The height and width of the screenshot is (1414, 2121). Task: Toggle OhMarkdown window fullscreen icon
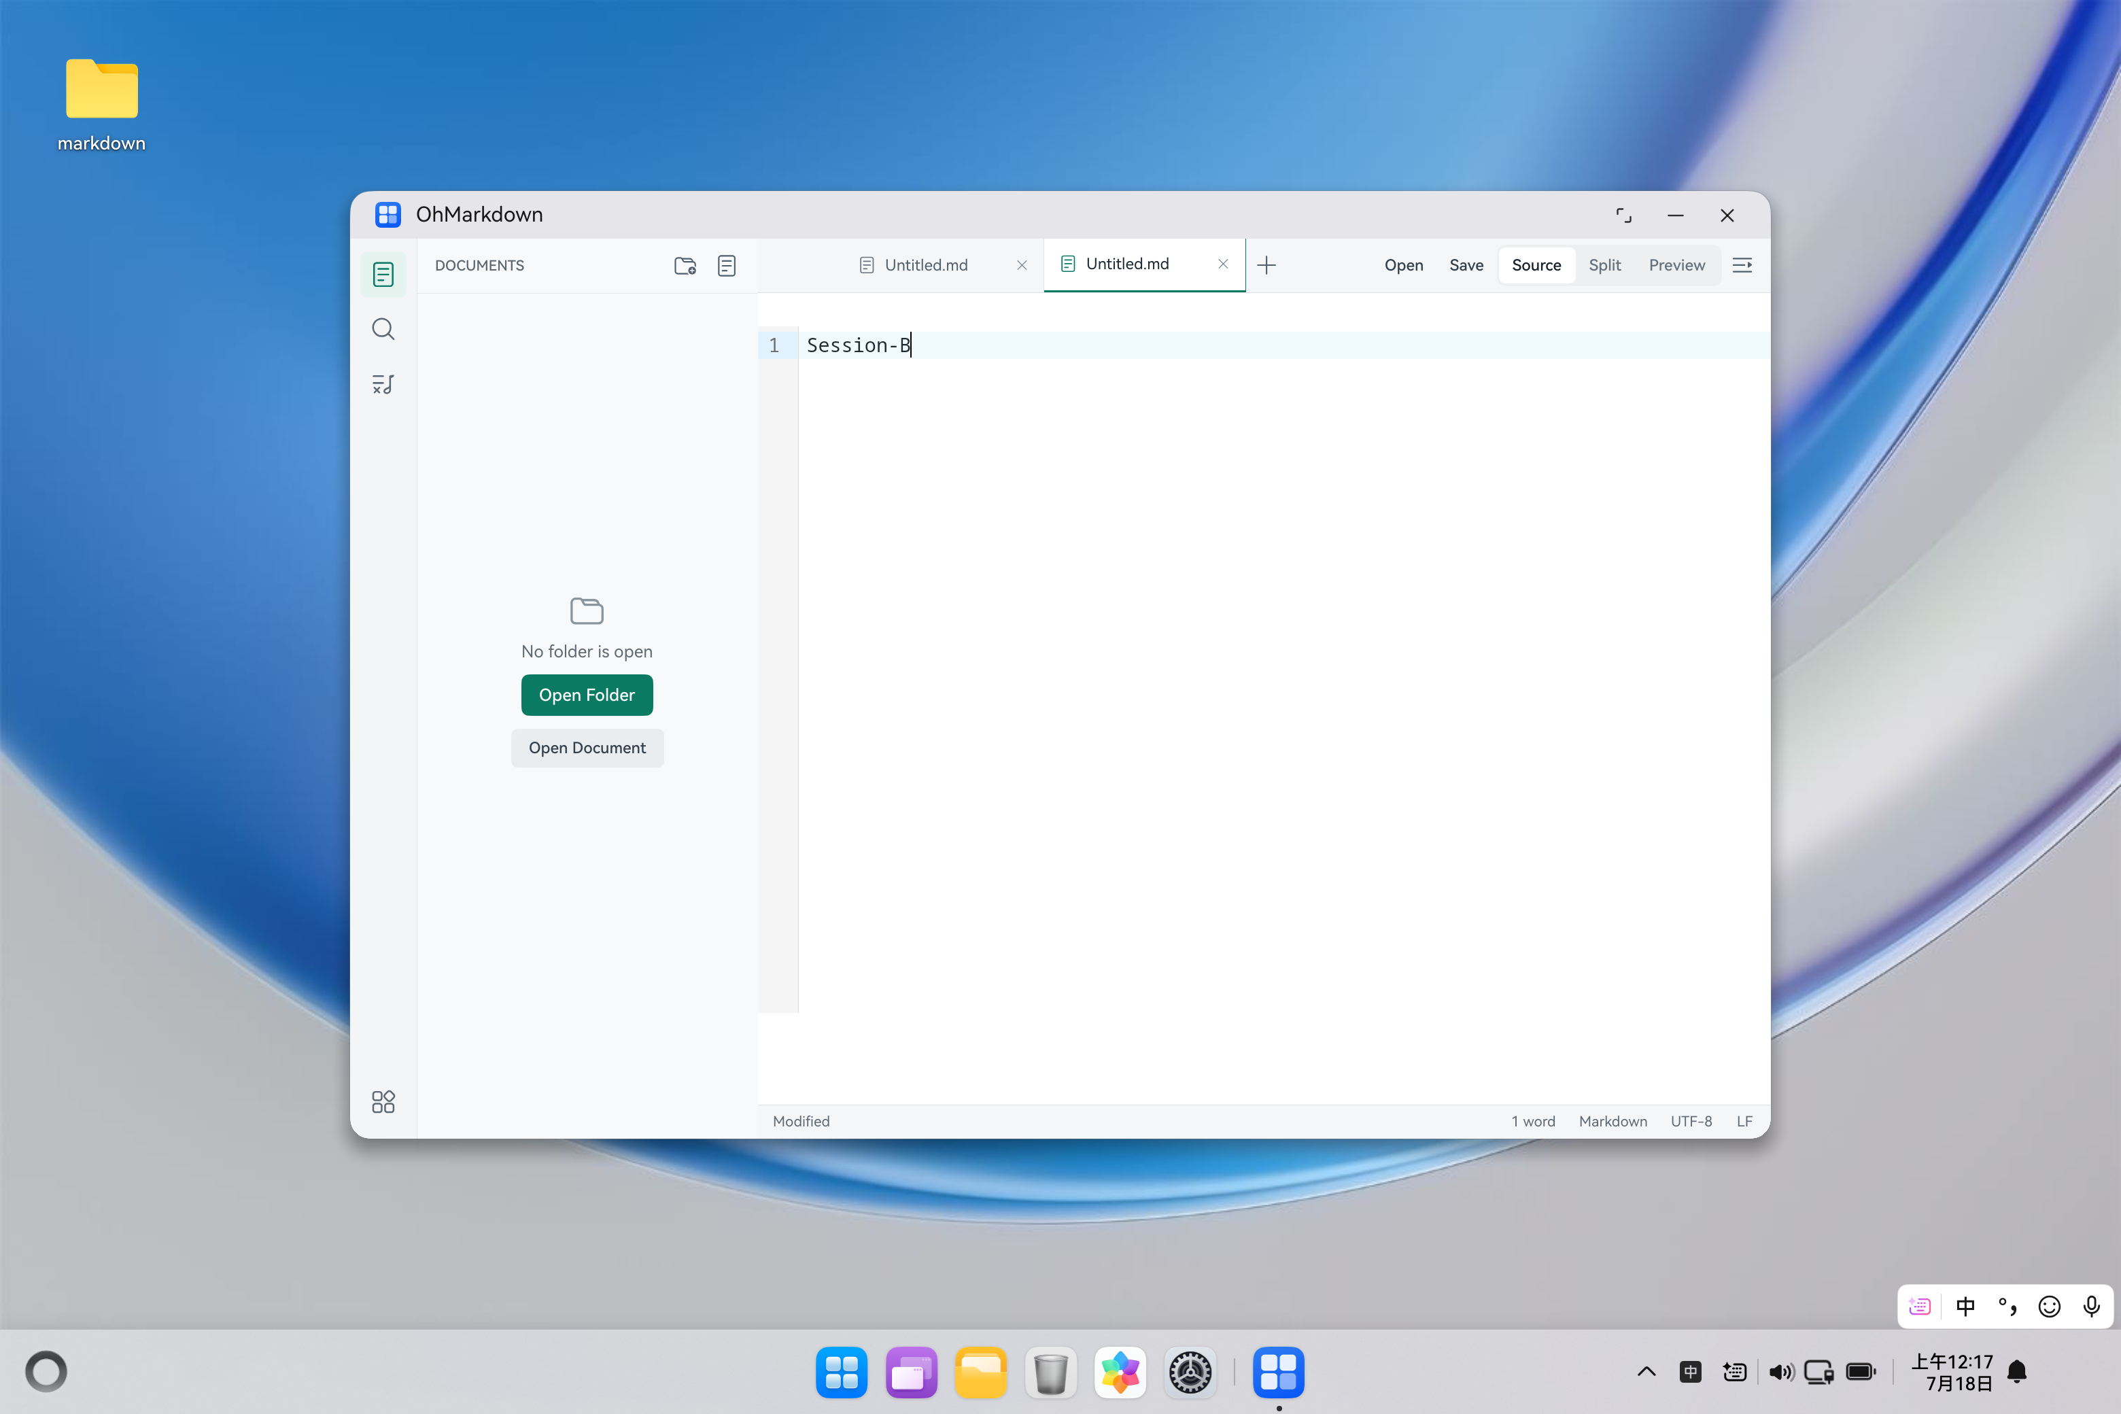1623,215
